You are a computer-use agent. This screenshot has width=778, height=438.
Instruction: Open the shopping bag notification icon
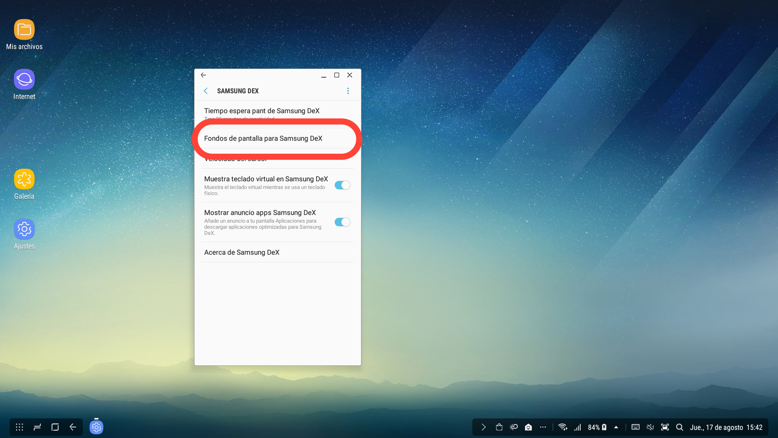point(499,427)
